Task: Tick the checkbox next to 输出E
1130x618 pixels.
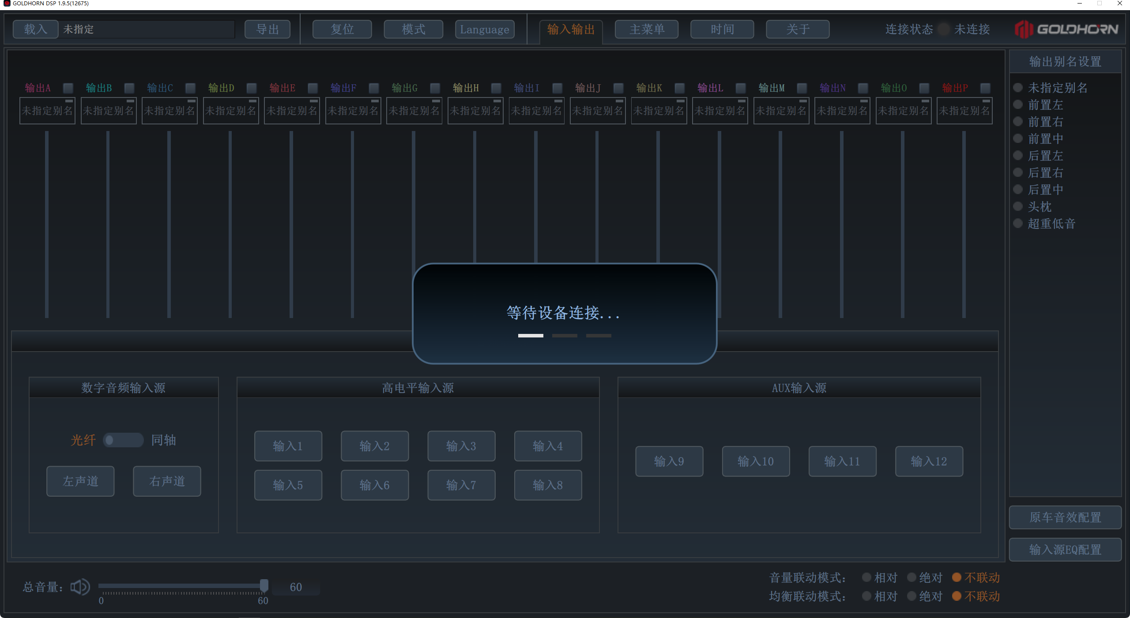Action: (x=313, y=88)
